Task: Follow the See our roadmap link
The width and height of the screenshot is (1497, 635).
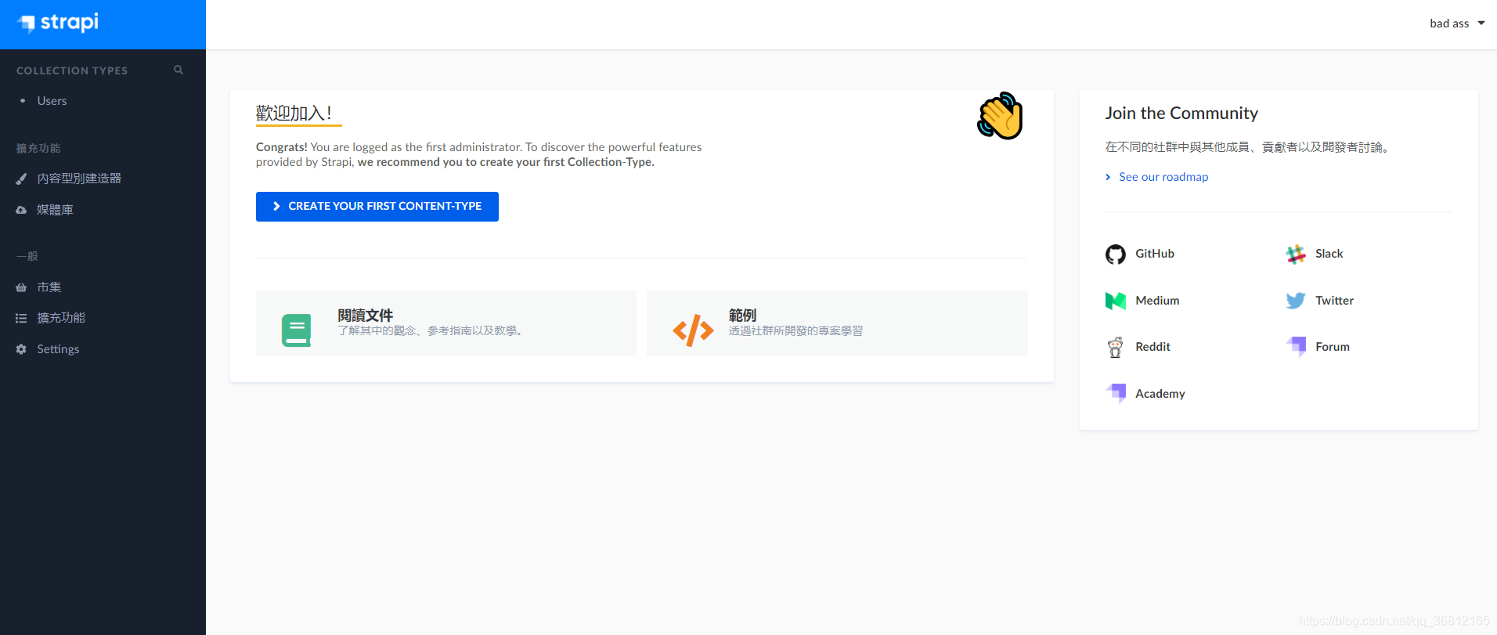Action: 1163,177
